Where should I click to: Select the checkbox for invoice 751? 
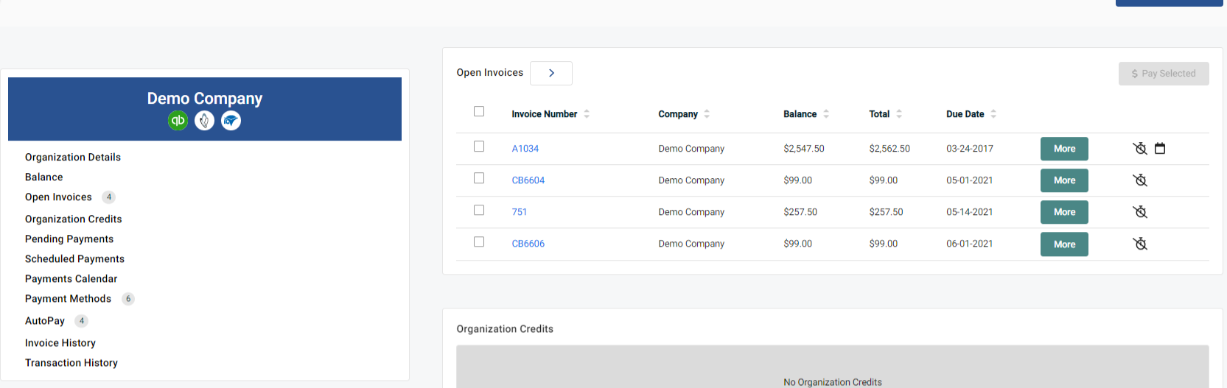tap(479, 210)
